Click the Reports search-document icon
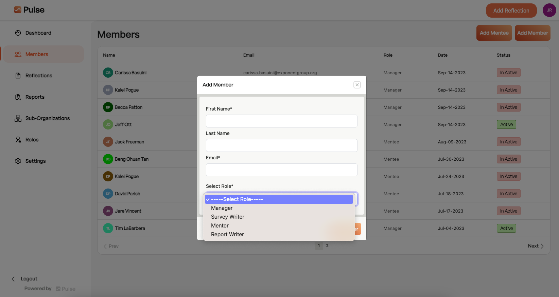 tap(18, 97)
